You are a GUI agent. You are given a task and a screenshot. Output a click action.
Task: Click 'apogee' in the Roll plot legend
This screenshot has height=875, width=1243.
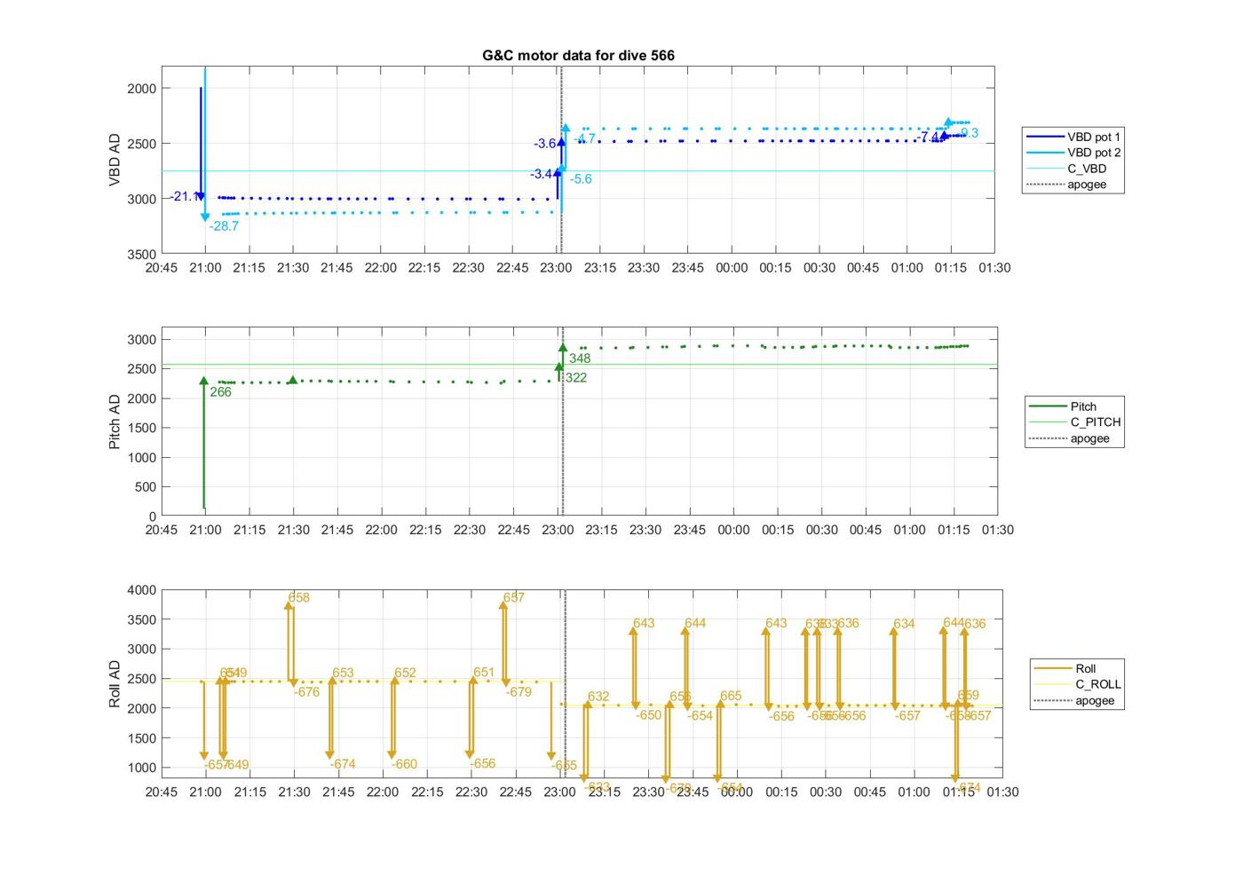1095,700
